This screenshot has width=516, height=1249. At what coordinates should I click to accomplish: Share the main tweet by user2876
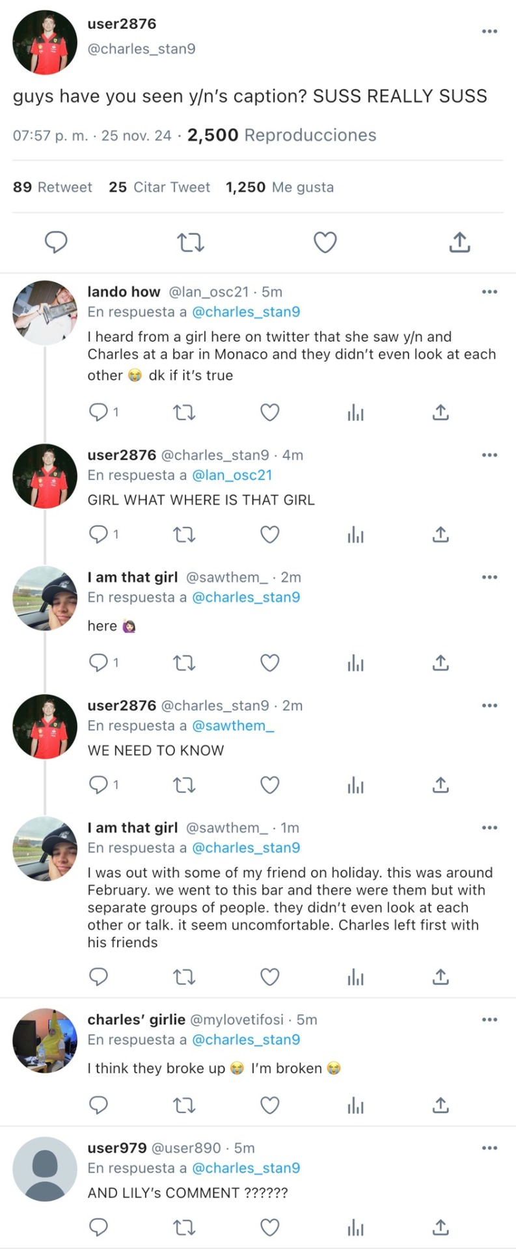(x=459, y=243)
